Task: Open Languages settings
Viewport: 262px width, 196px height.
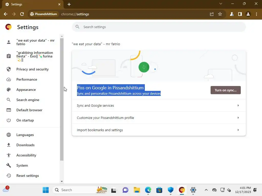Action: coord(30,135)
